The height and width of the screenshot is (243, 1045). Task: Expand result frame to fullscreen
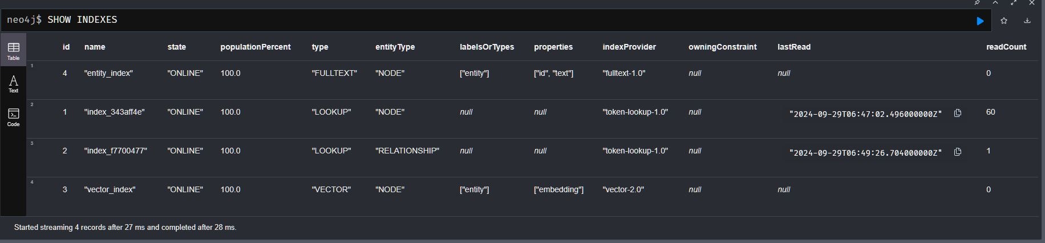[x=1014, y=3]
